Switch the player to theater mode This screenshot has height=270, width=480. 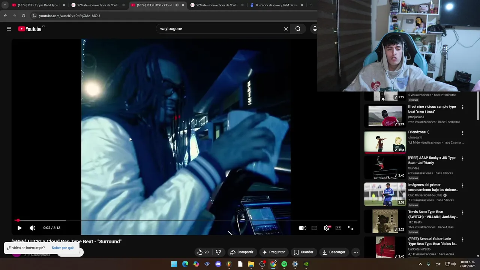pyautogui.click(x=339, y=228)
